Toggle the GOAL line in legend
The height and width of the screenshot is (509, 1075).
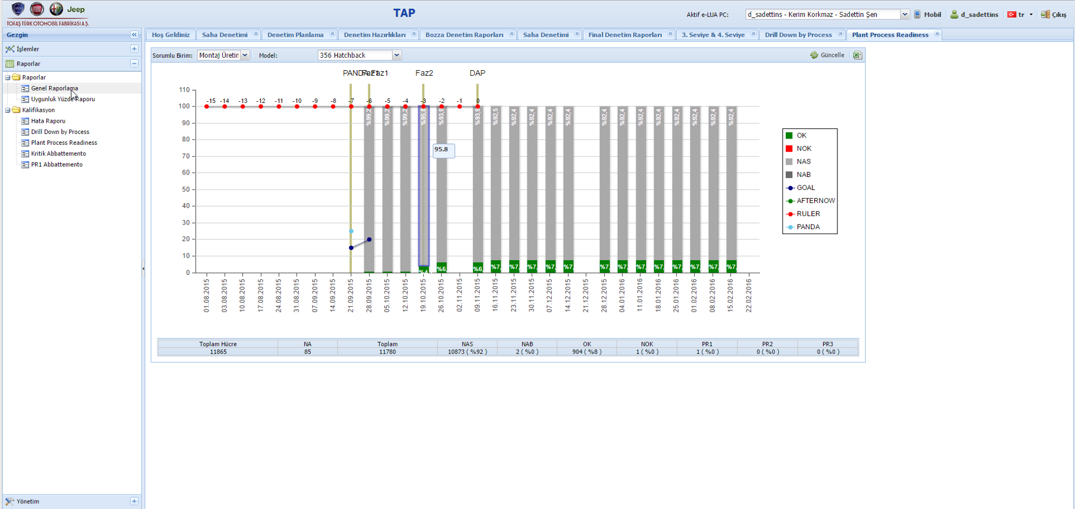[801, 188]
